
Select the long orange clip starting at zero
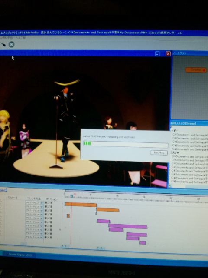(x=81, y=205)
